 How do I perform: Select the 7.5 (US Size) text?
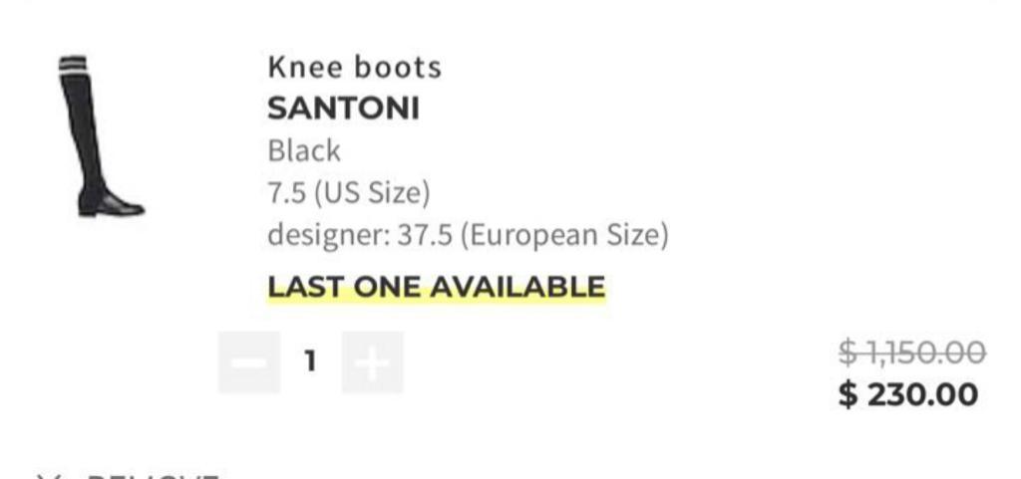point(349,193)
